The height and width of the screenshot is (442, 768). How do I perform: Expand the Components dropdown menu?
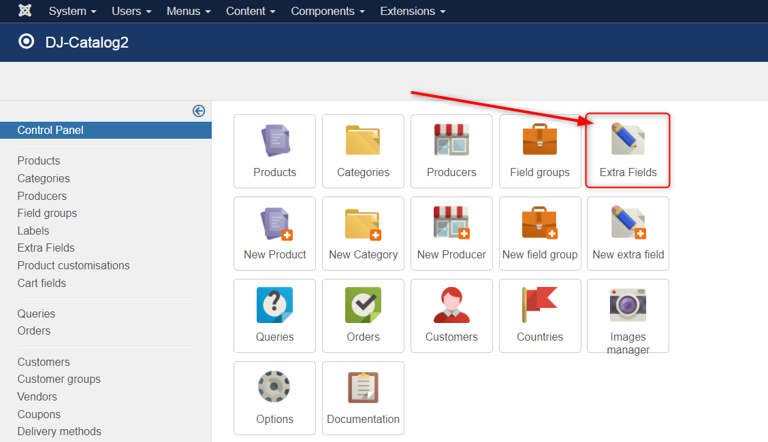pyautogui.click(x=327, y=11)
